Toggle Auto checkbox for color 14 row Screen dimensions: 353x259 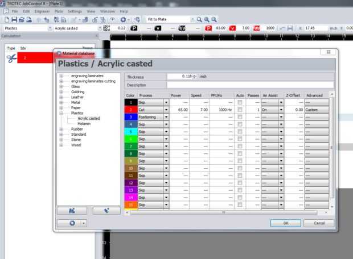tap(240, 198)
